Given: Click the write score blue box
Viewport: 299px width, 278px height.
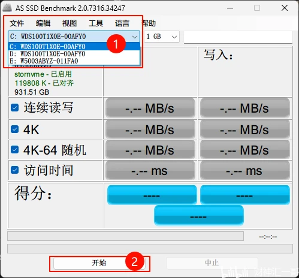Looking at the screenshot, I should [245, 195].
